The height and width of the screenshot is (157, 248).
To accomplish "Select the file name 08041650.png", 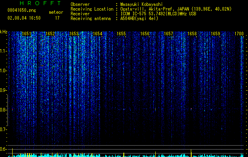I will point(22,11).
